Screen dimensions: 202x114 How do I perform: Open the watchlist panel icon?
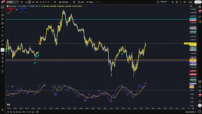200,7
